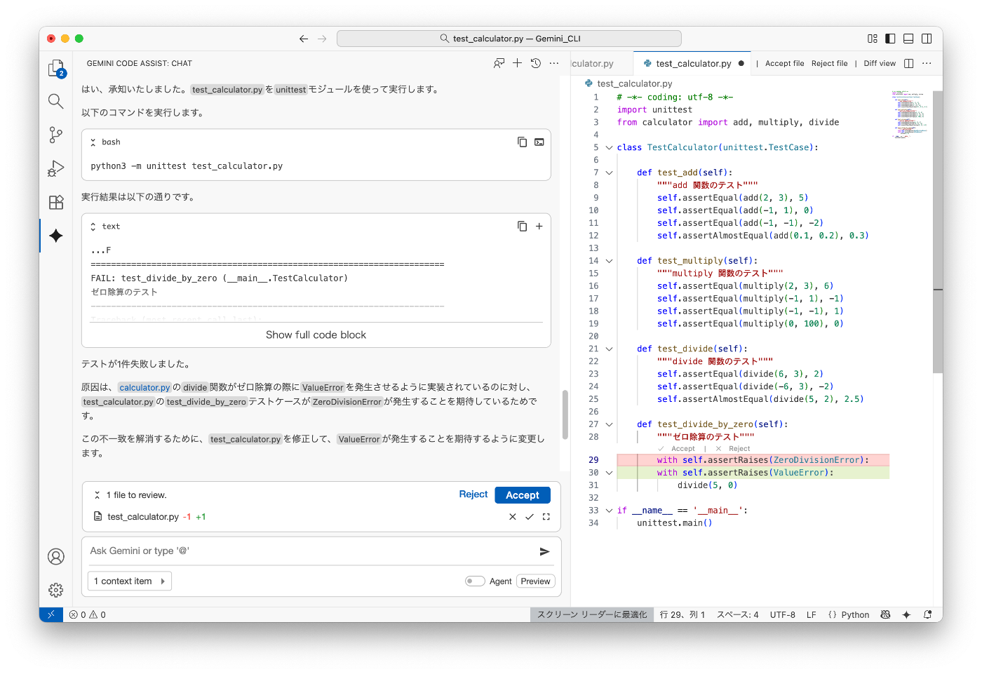Toggle the Agent mode switch

coord(475,581)
